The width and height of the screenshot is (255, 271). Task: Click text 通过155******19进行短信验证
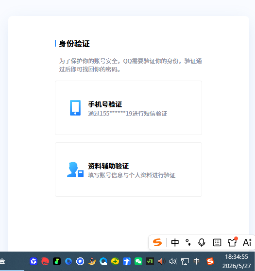pyautogui.click(x=128, y=114)
